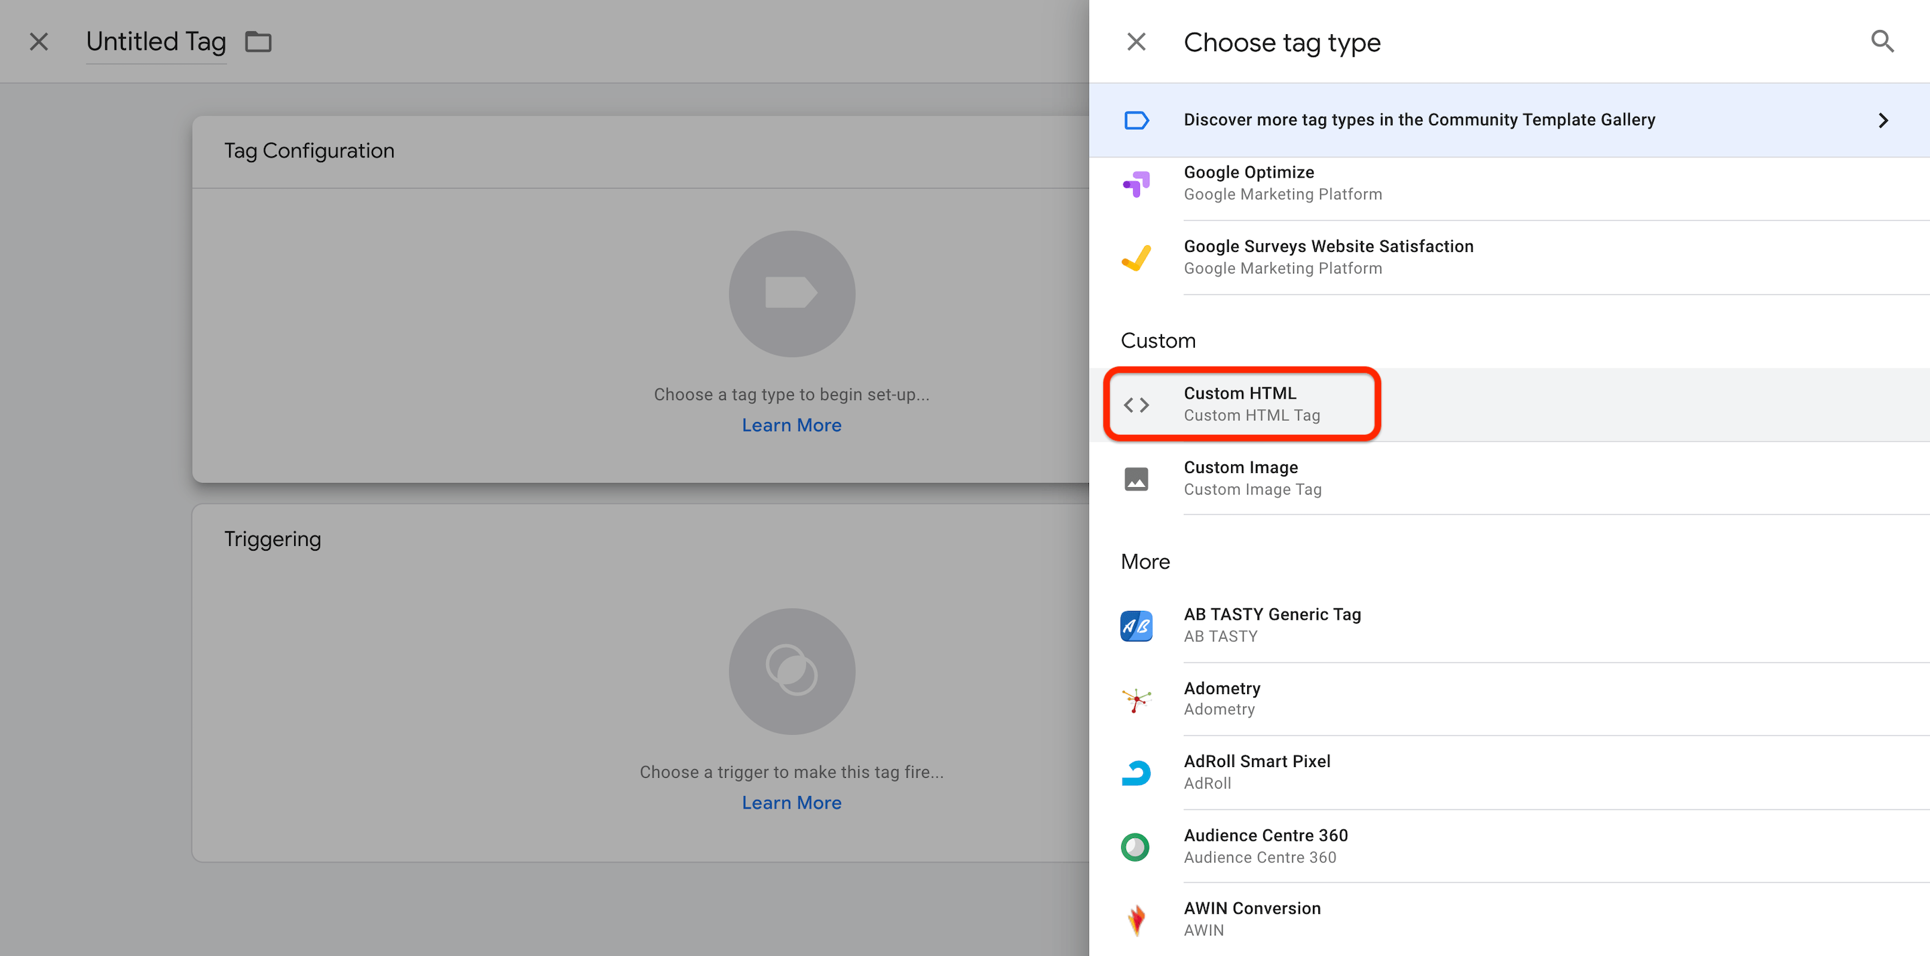
Task: Select the Google Optimize tag icon
Action: (1136, 184)
